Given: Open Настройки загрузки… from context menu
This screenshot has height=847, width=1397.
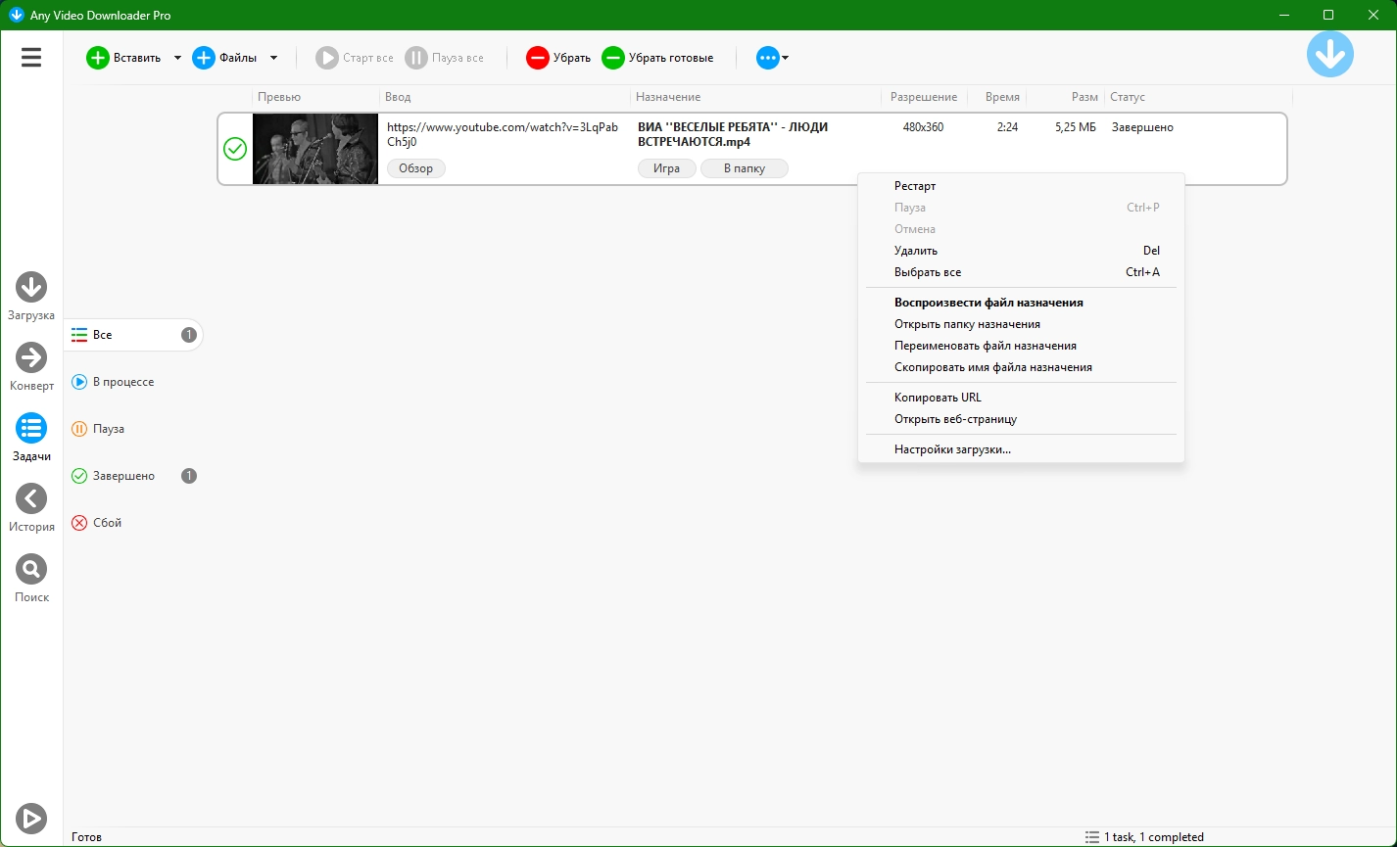Looking at the screenshot, I should click(1021, 449).
